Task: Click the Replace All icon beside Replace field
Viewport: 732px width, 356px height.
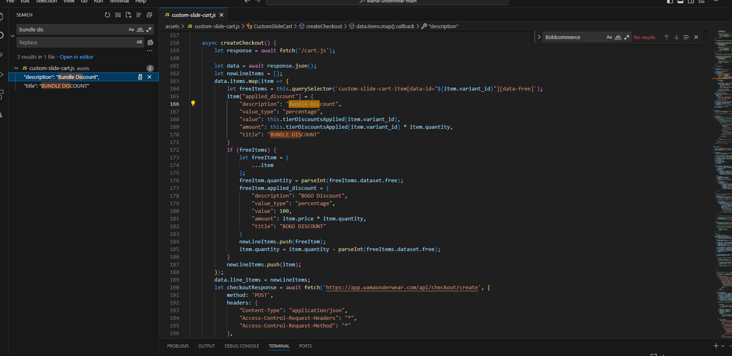Action: coord(150,42)
